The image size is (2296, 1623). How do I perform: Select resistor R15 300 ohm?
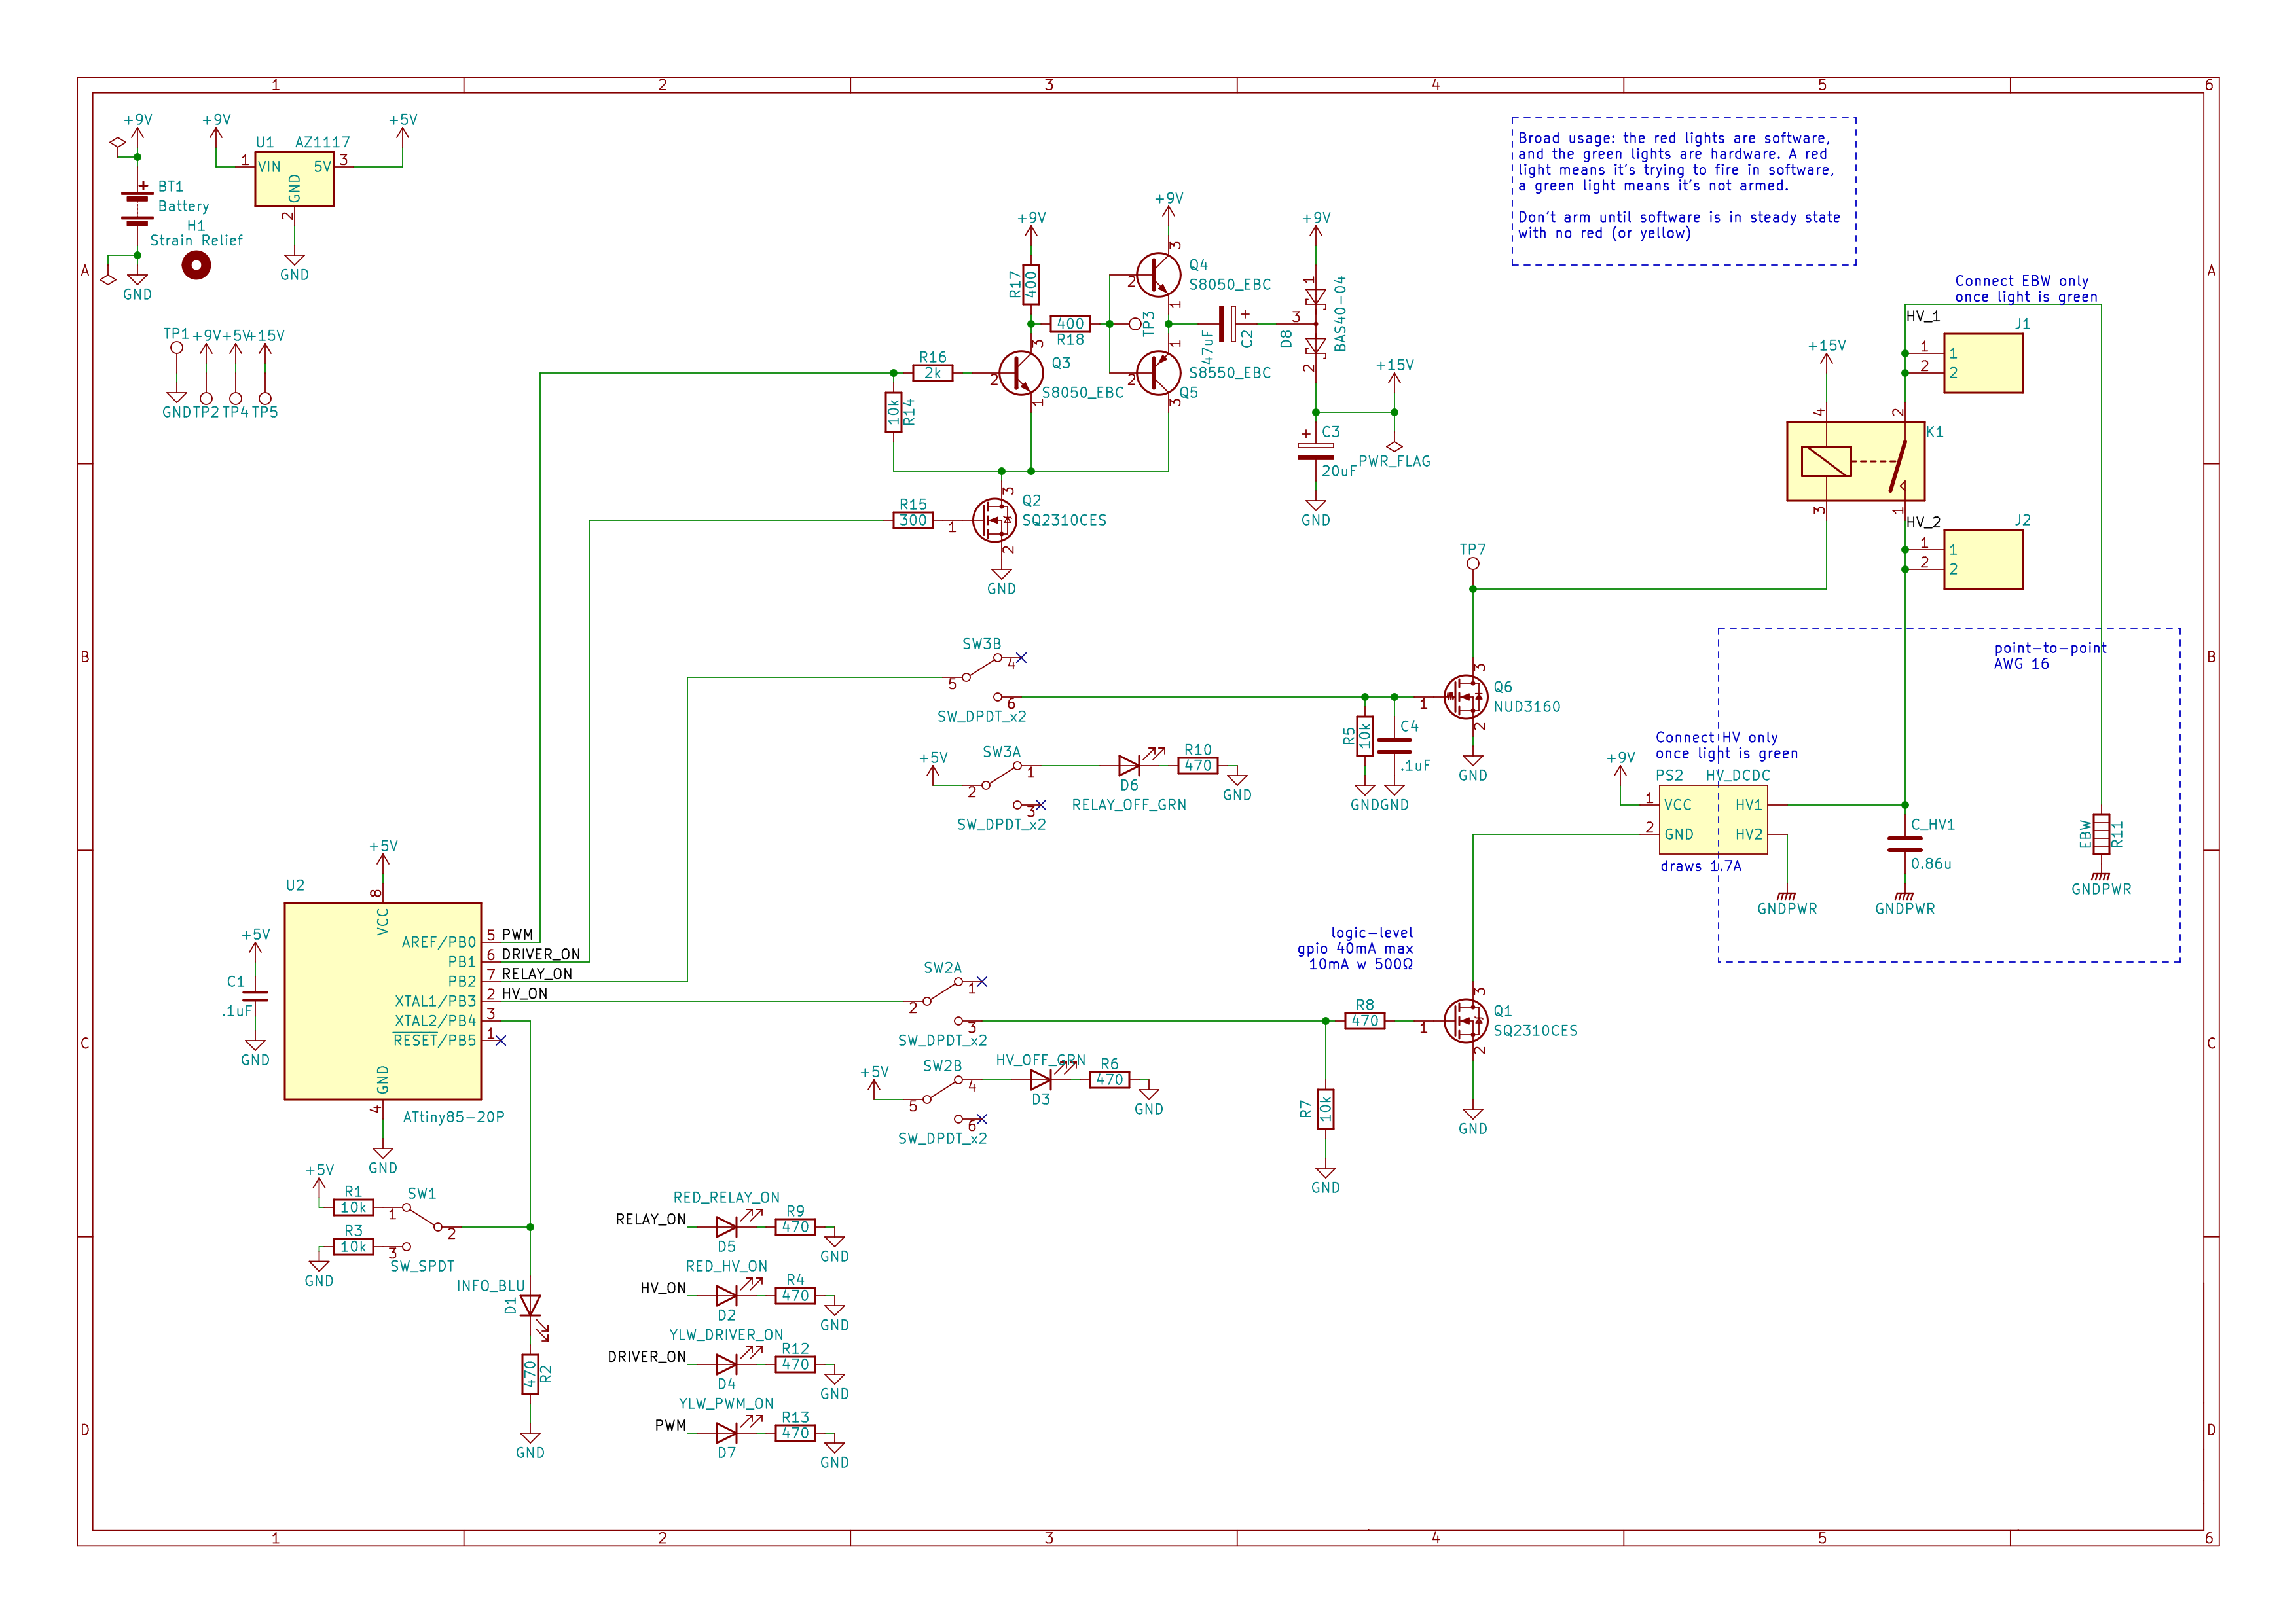pos(912,520)
